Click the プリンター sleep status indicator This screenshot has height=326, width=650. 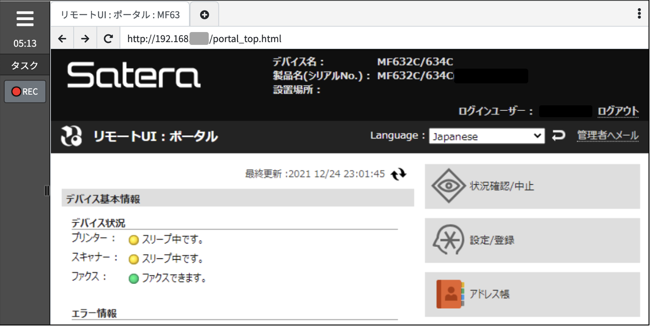133,240
